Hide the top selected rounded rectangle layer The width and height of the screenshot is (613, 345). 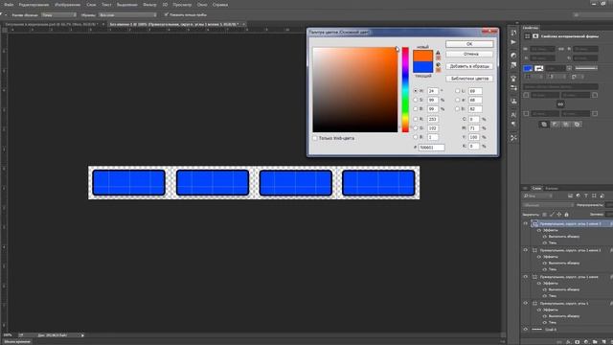(526, 223)
